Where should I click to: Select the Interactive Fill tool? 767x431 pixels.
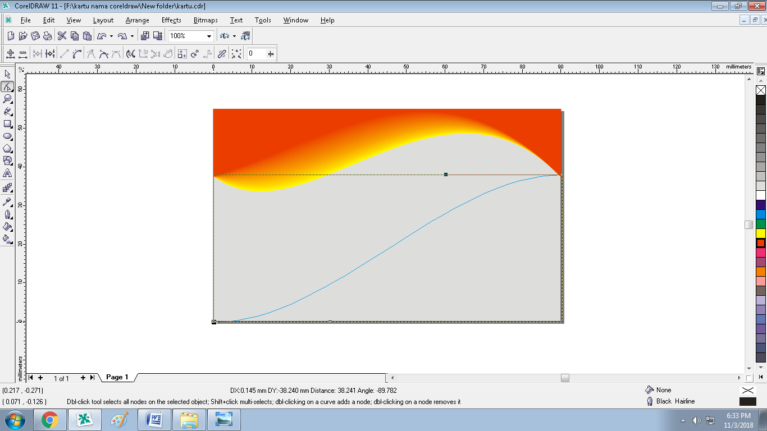pos(8,239)
